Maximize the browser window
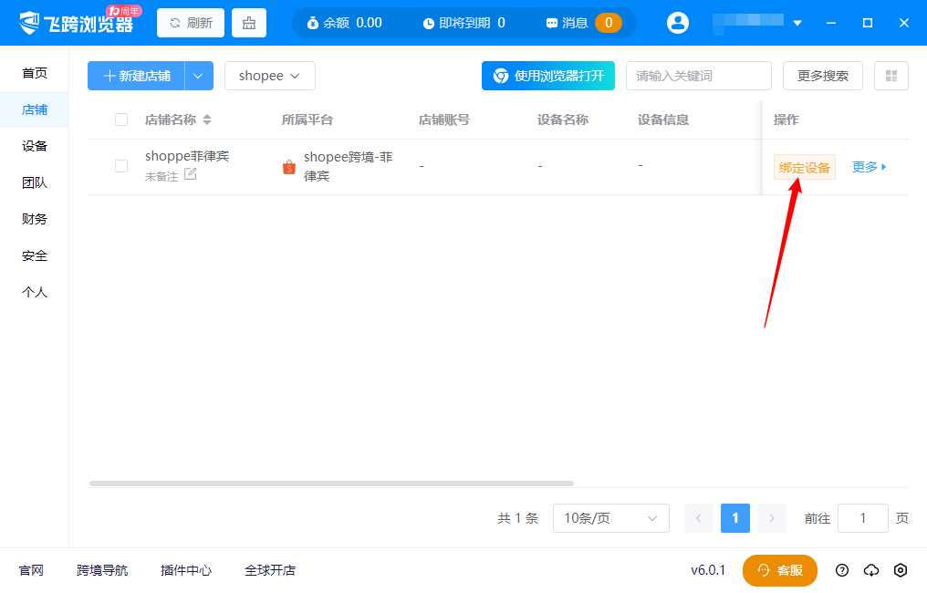Screen dimensions: 927x593 tap(868, 23)
